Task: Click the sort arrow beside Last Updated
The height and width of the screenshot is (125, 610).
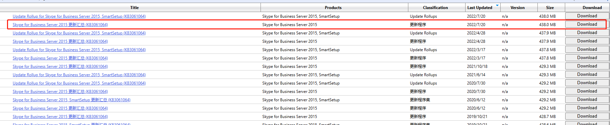Action: pos(497,5)
